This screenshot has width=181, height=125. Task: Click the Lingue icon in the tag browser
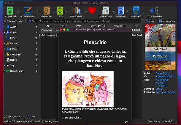pos(8,32)
